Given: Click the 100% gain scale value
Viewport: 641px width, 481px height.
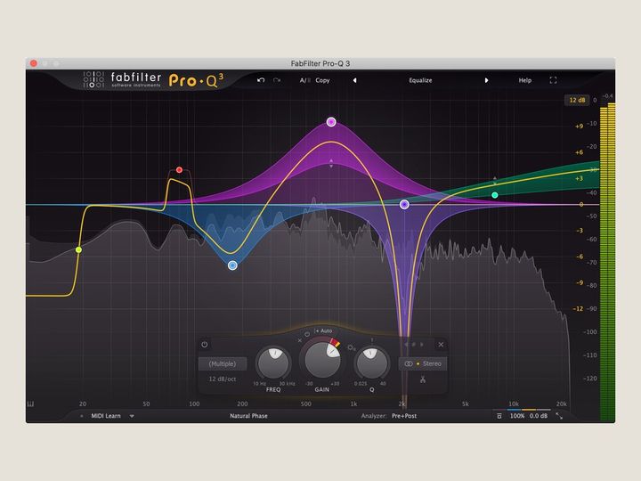Looking at the screenshot, I should pos(516,416).
